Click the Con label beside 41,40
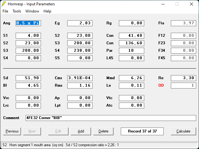 point(110,36)
